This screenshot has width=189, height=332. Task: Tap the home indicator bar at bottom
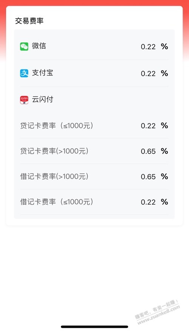point(94,327)
